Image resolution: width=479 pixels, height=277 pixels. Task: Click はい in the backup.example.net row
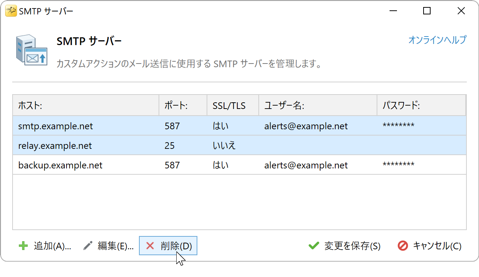coord(221,165)
